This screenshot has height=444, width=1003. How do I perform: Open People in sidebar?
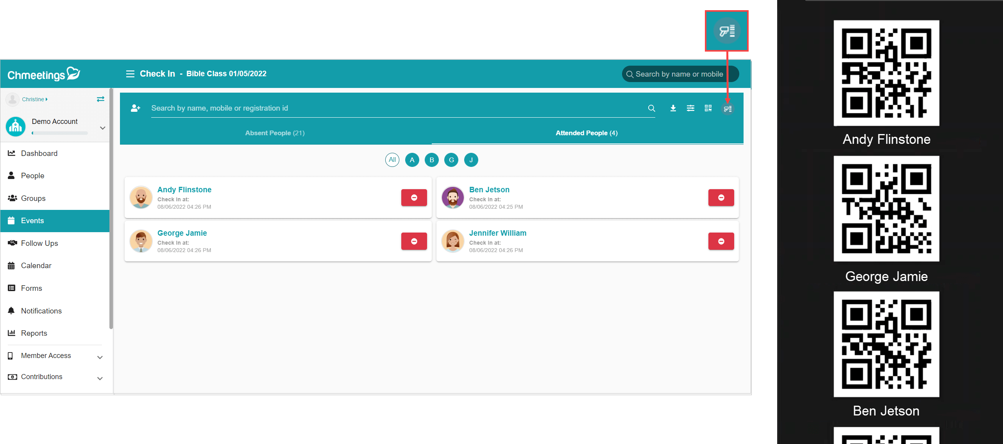click(x=55, y=175)
